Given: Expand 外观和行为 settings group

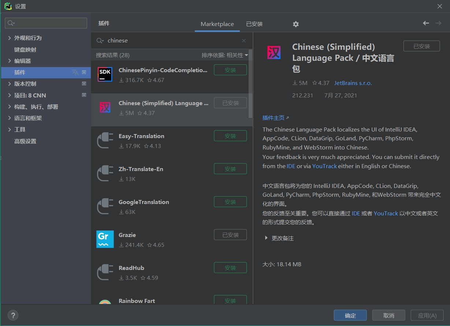Looking at the screenshot, I should tap(10, 38).
